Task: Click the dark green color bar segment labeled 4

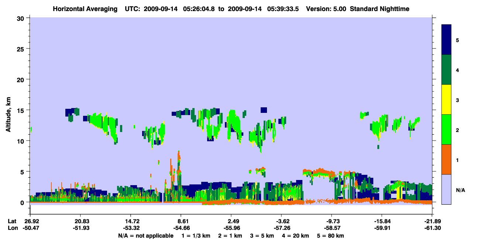Action: tap(446, 70)
